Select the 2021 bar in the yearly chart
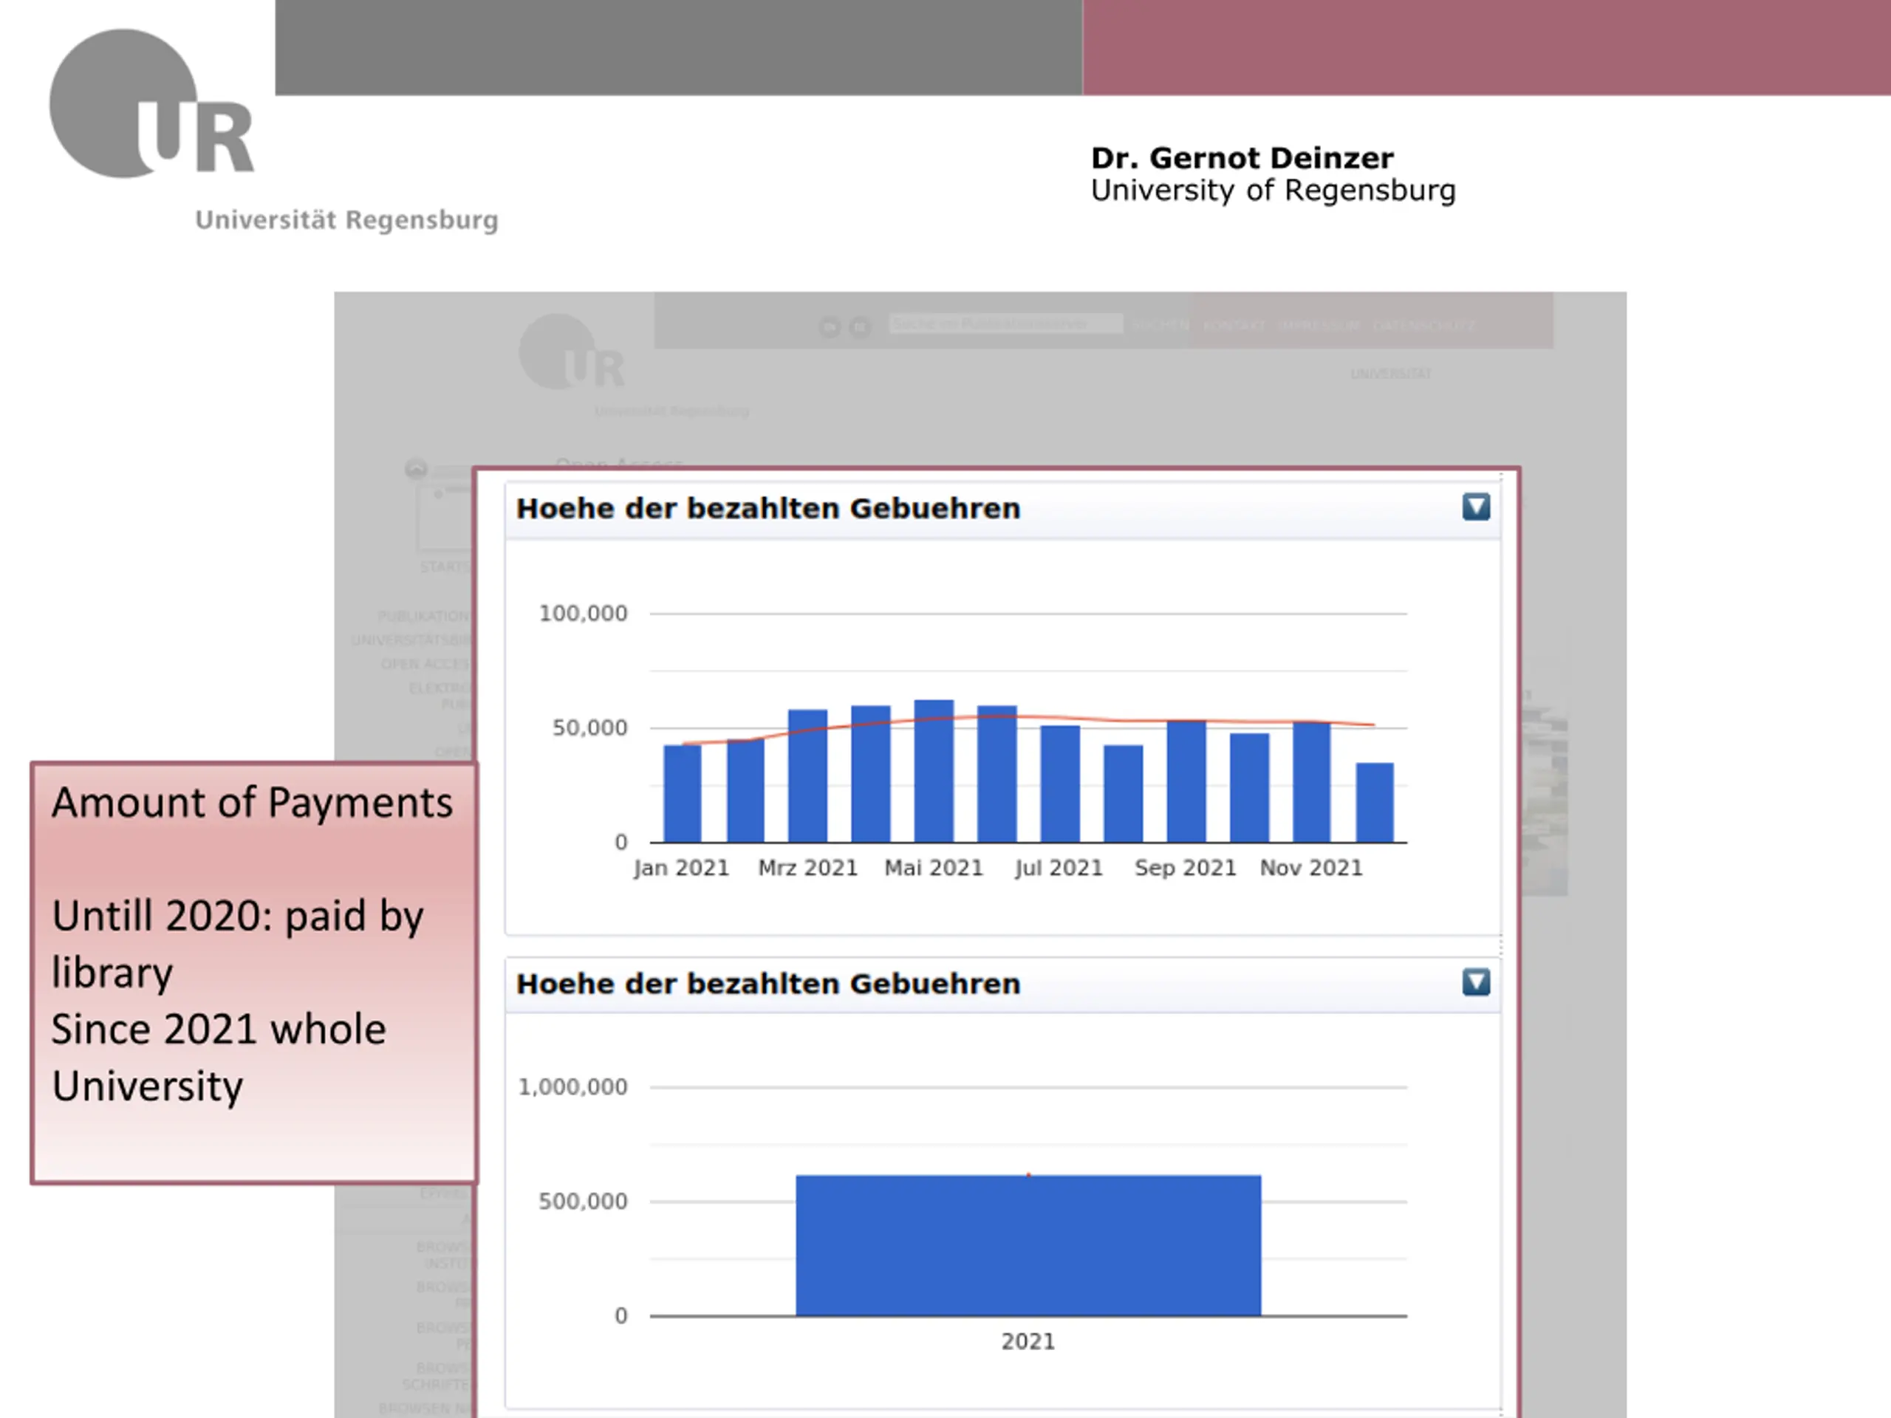Viewport: 1891px width, 1418px height. 1028,1245
